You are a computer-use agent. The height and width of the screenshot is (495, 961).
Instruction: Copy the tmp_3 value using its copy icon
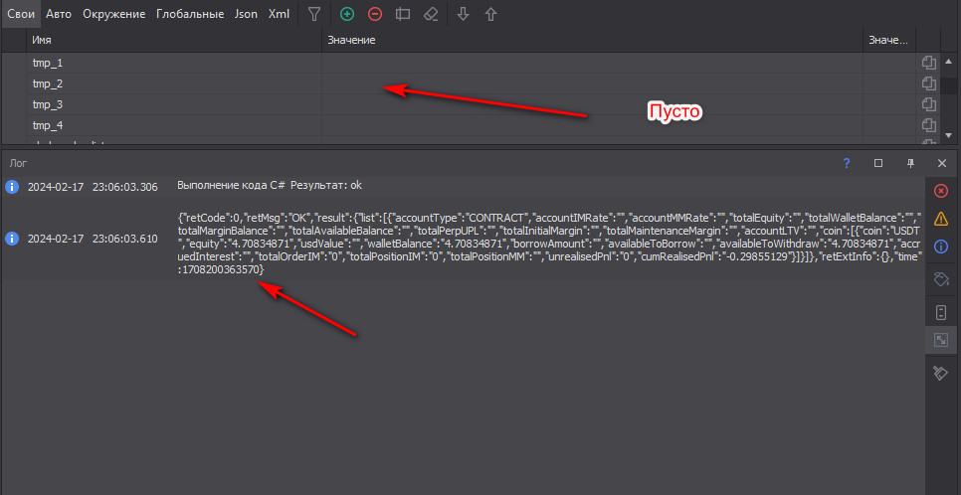[x=929, y=104]
